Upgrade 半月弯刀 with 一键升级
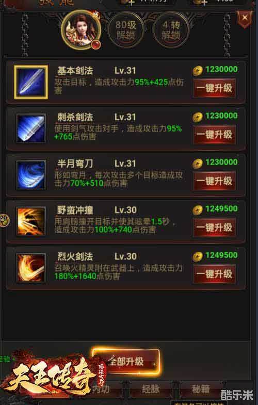 [x=214, y=181]
